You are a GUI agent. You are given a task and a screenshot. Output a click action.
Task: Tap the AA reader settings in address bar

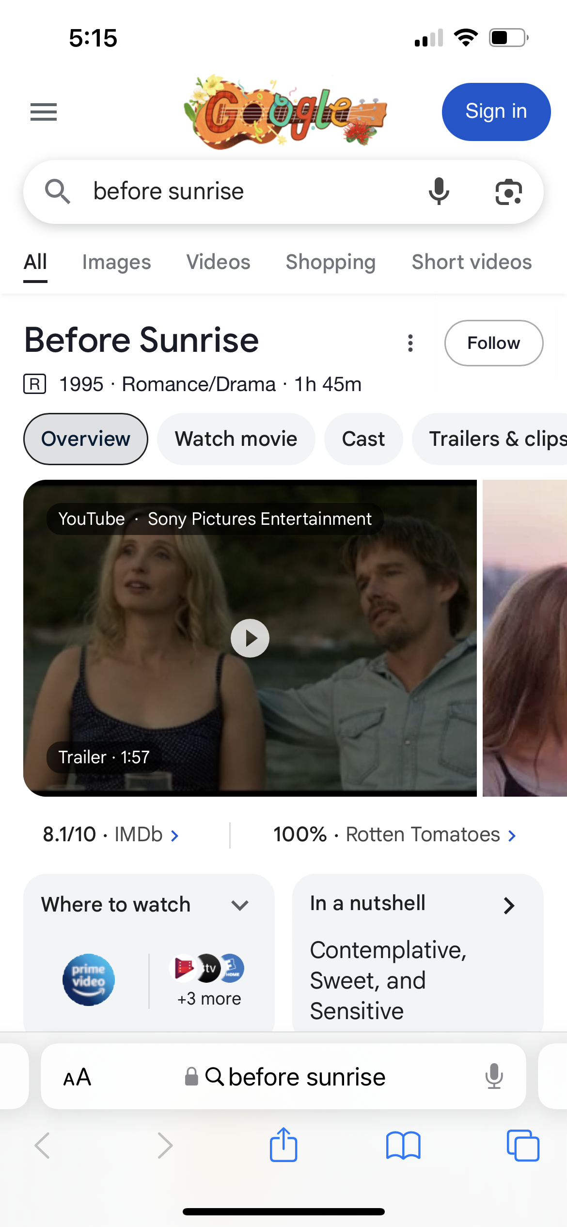coord(78,1077)
